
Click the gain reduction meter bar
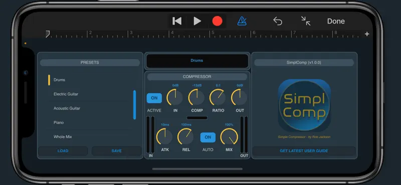coord(197,118)
